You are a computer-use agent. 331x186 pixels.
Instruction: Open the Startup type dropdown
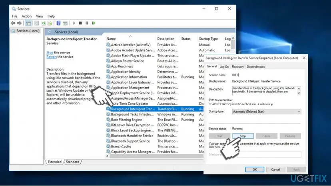coord(267,112)
